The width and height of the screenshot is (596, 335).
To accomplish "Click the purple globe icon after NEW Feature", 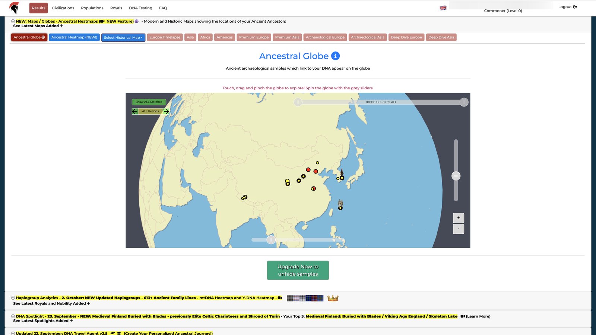I will click(137, 21).
